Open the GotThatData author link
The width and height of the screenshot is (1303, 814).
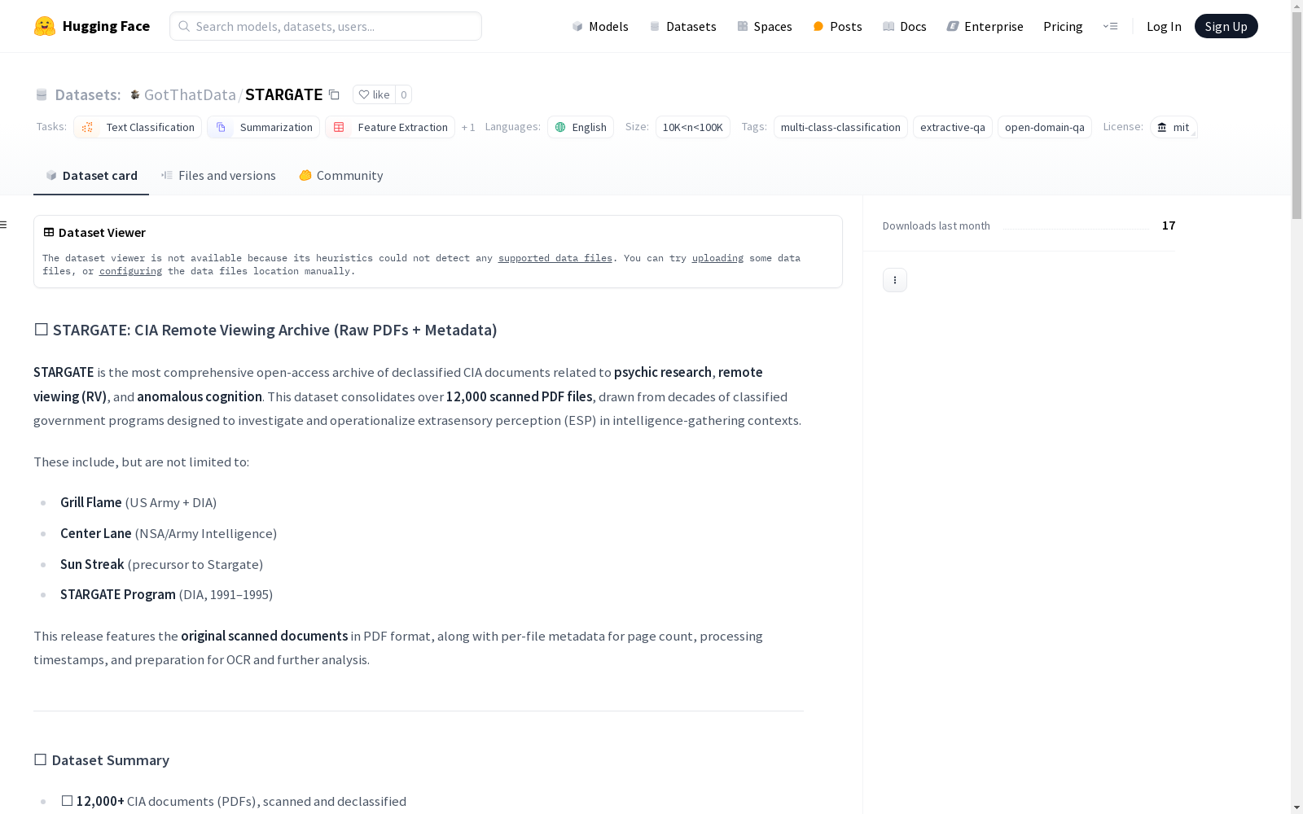(190, 94)
